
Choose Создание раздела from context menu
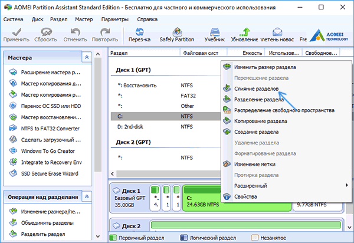286,132
